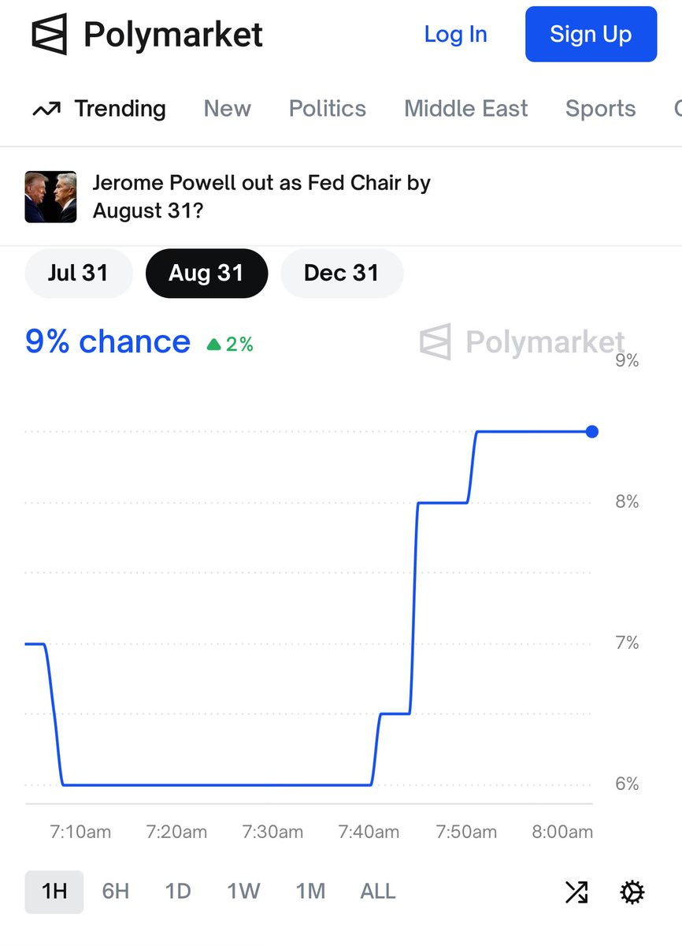Click the blue endpoint dot on chart
This screenshot has width=682, height=946.
tap(592, 431)
